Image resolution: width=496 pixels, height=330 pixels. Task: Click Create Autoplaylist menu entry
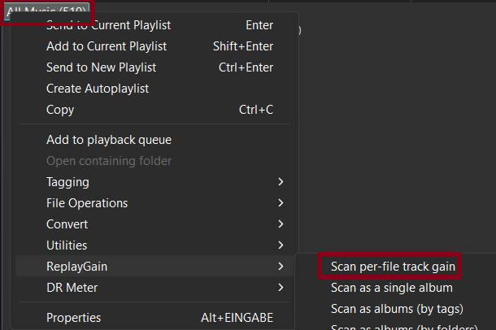(98, 89)
